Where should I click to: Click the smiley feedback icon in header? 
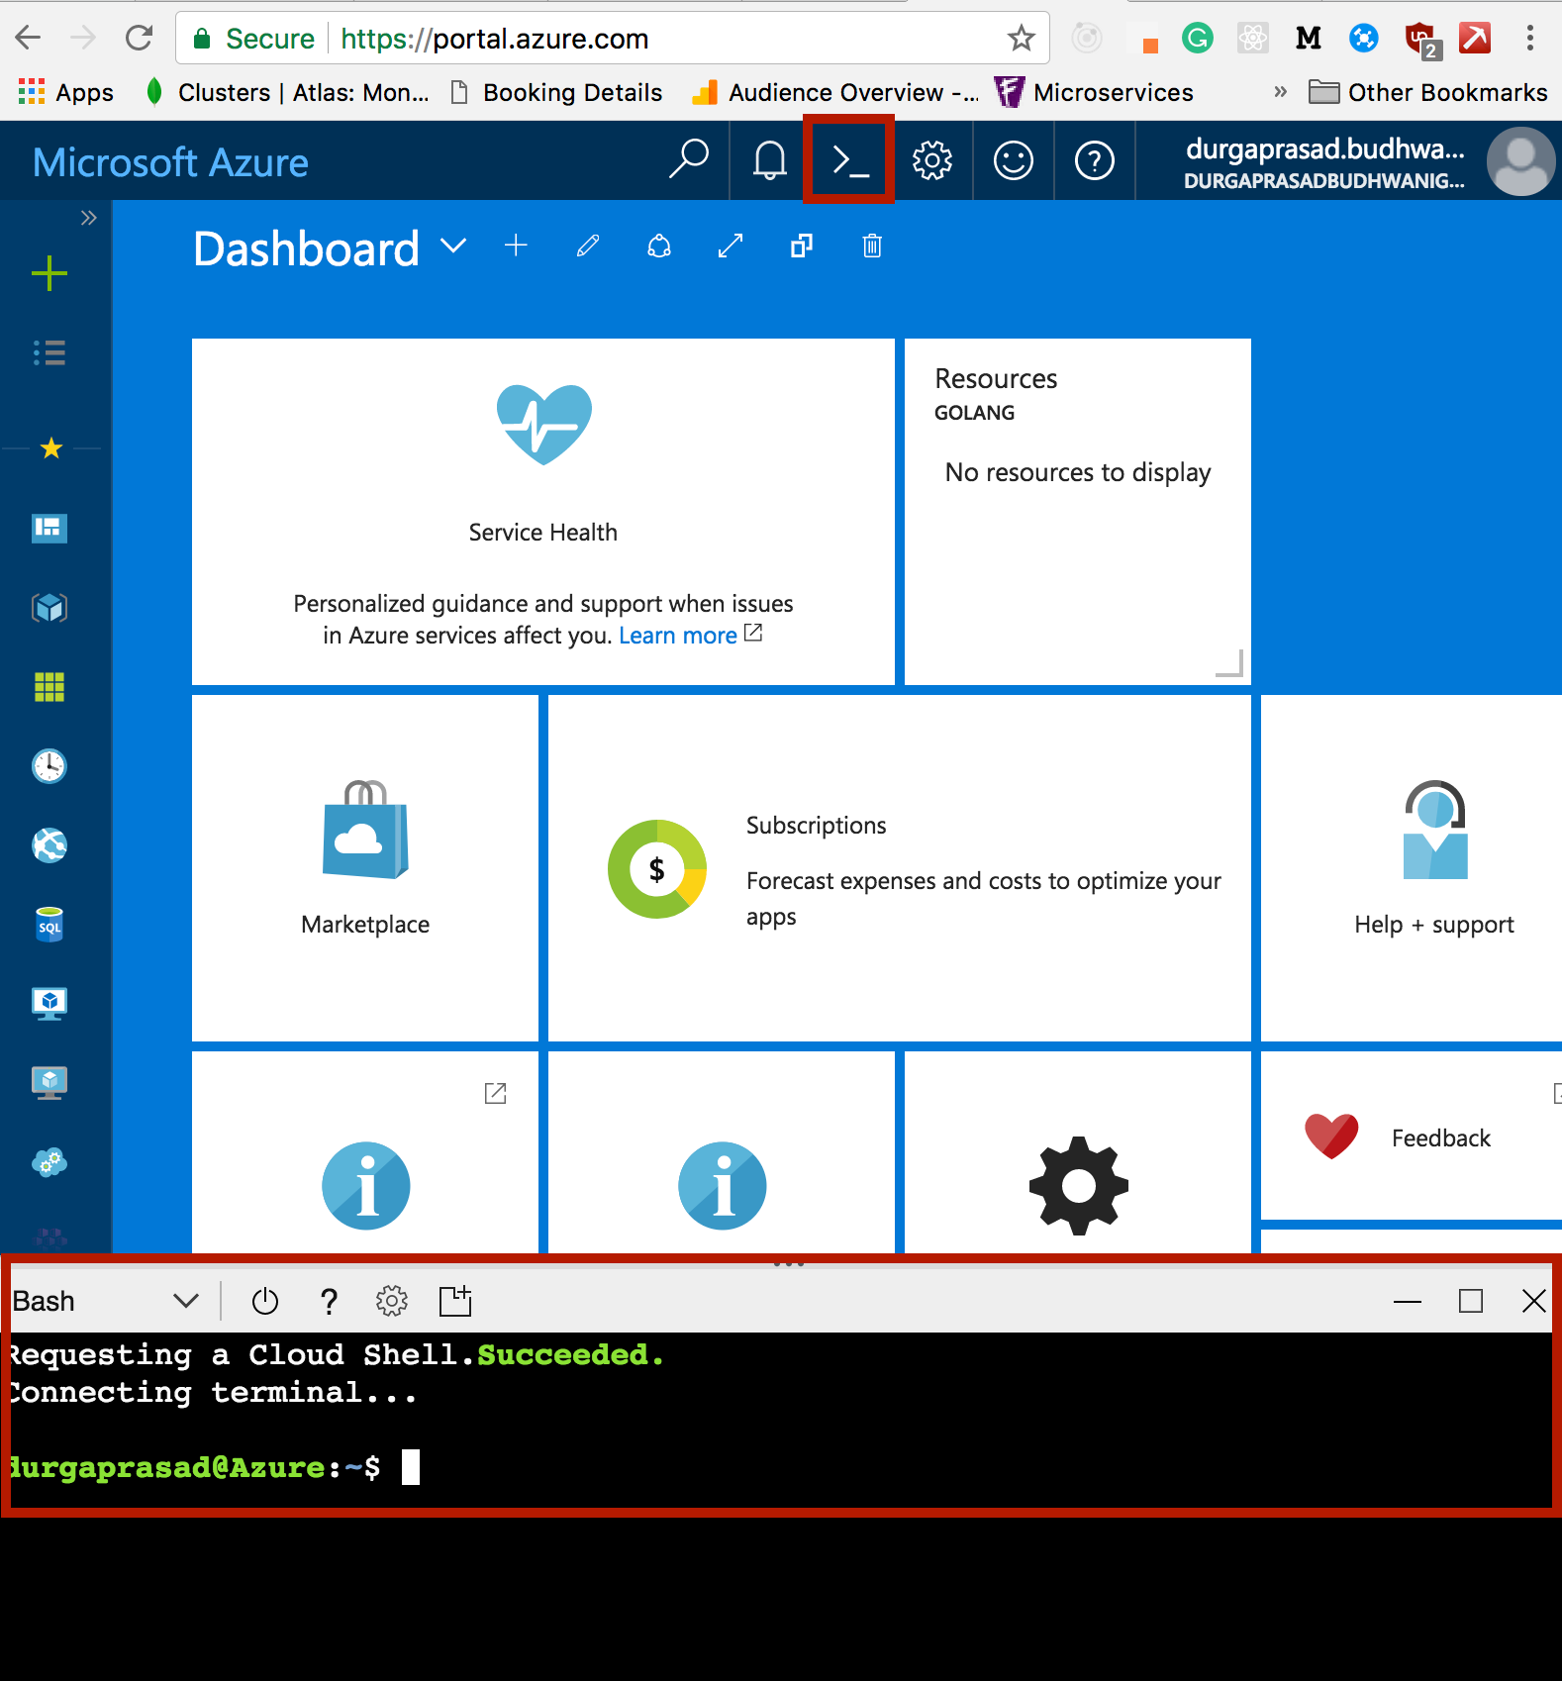(1014, 160)
